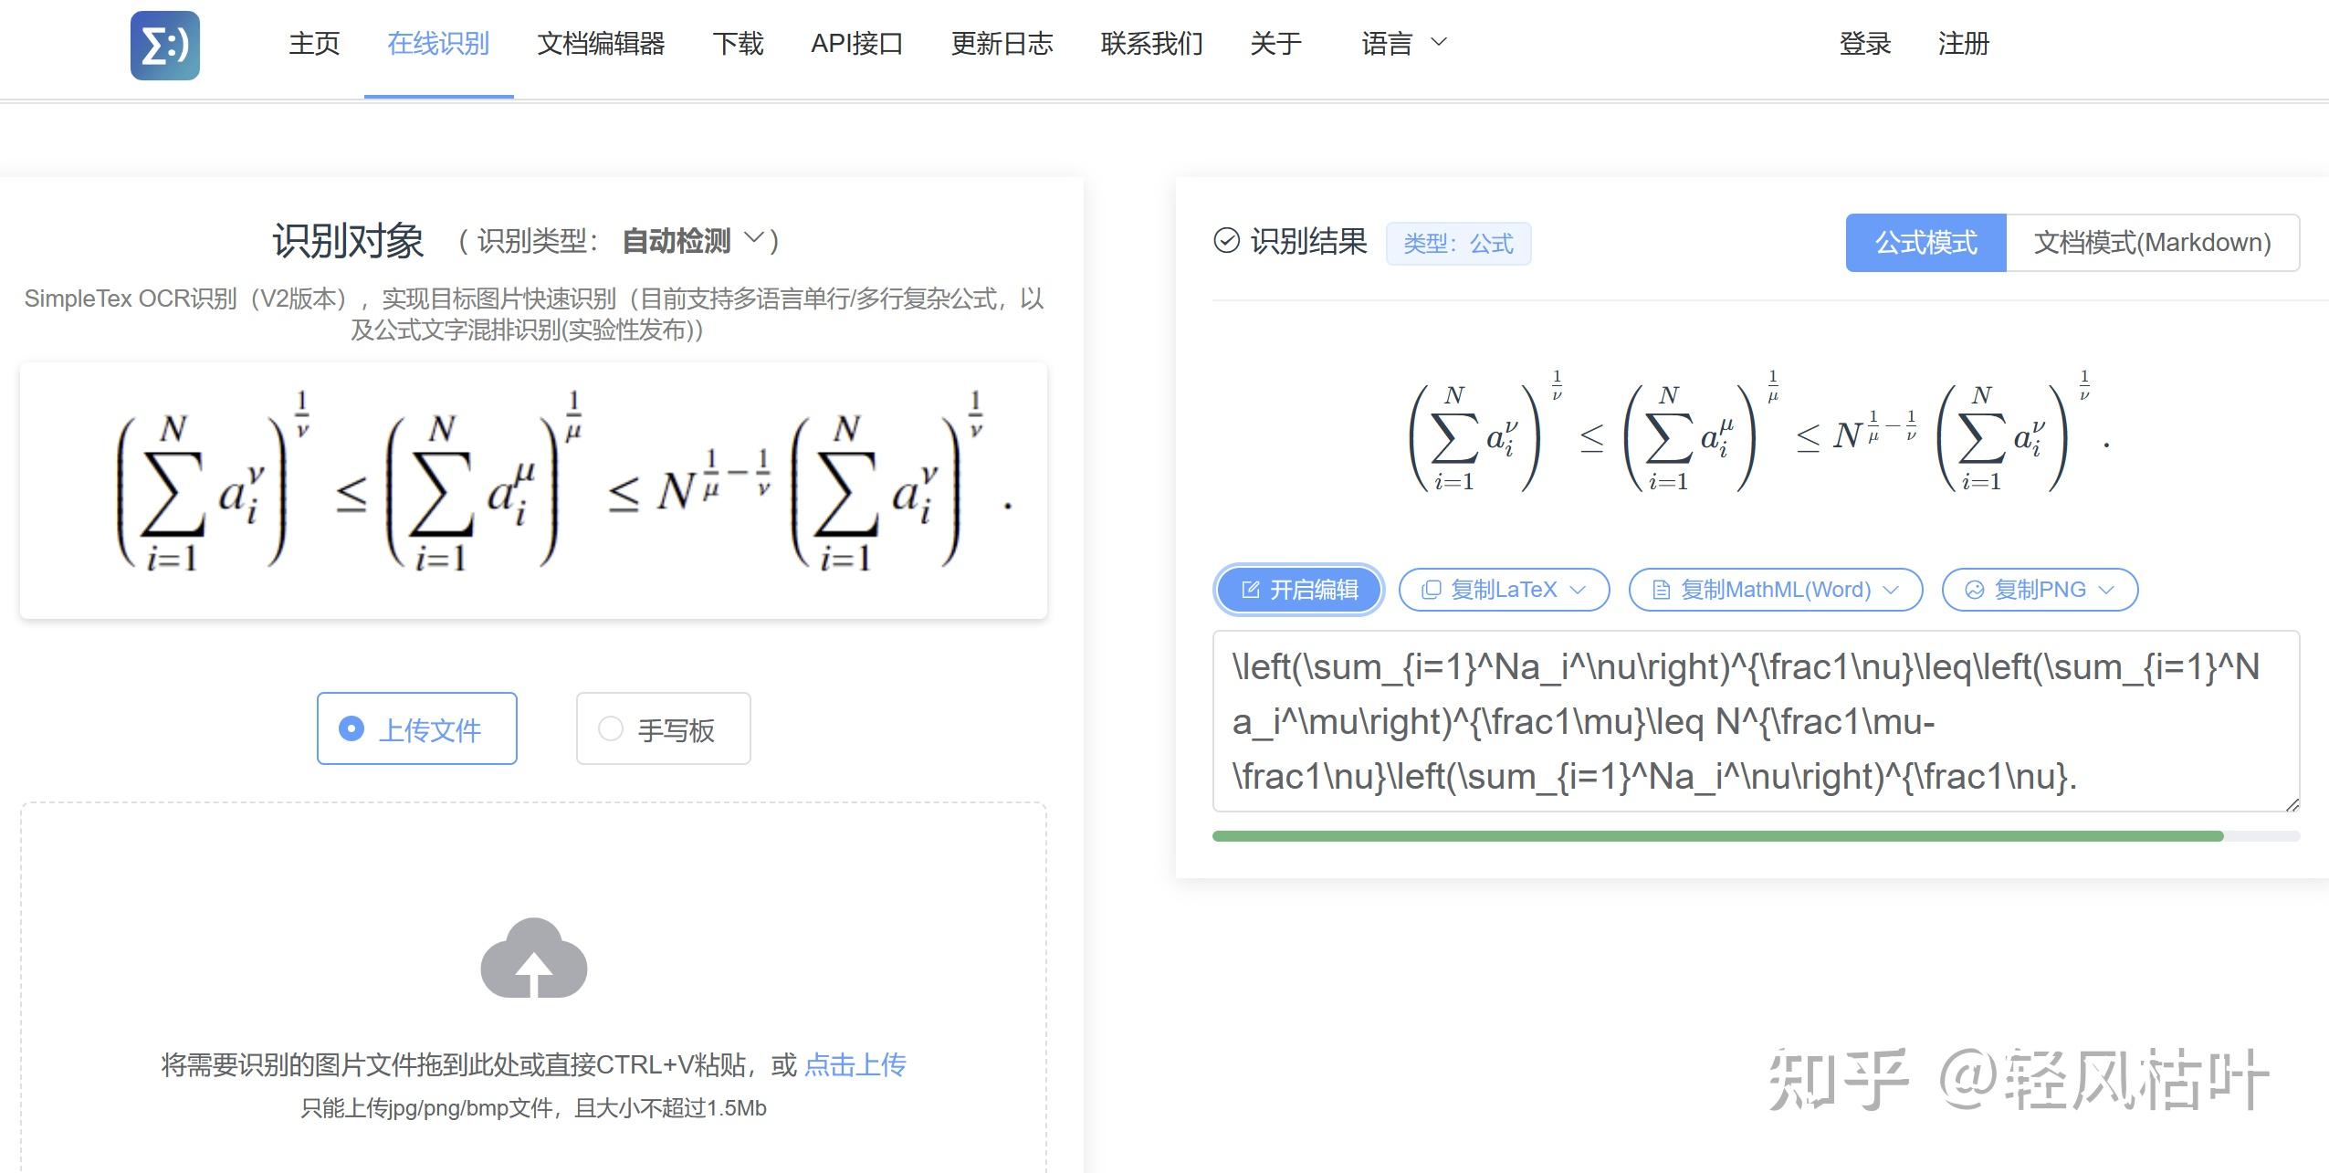Switch to the 在线识别 tab

point(439,43)
